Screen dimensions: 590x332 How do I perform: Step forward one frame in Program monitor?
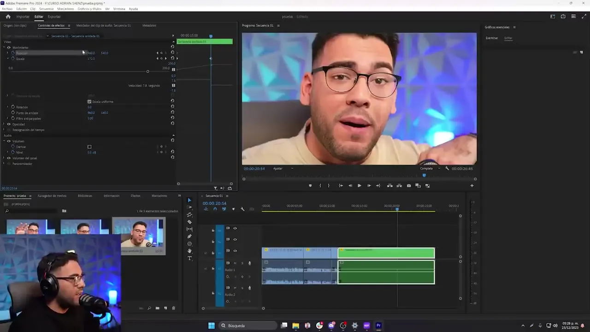click(x=369, y=185)
